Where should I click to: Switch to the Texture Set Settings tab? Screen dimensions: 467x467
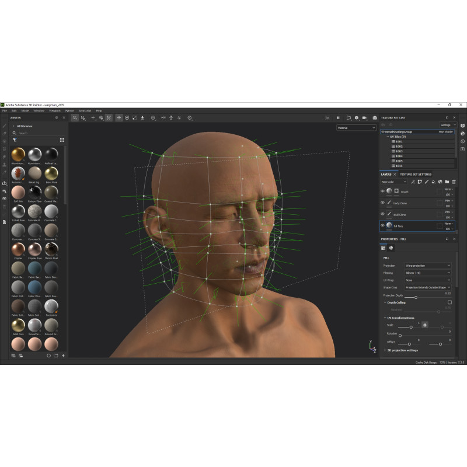[x=415, y=175]
